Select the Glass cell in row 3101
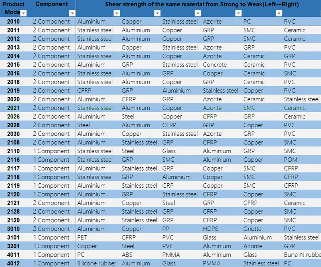 click(209, 238)
